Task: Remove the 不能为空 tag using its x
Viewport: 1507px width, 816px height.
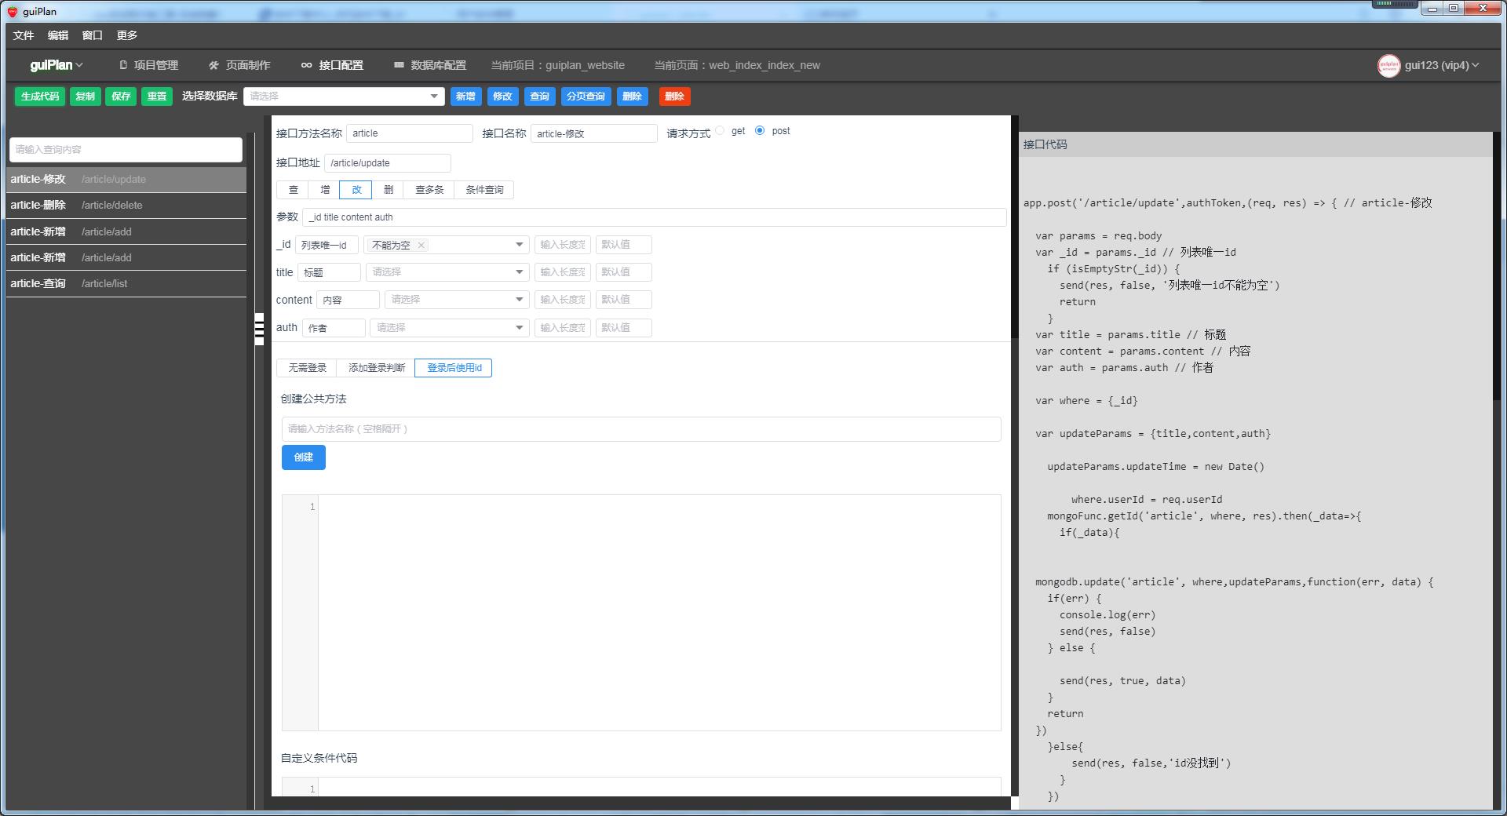Action: (421, 246)
